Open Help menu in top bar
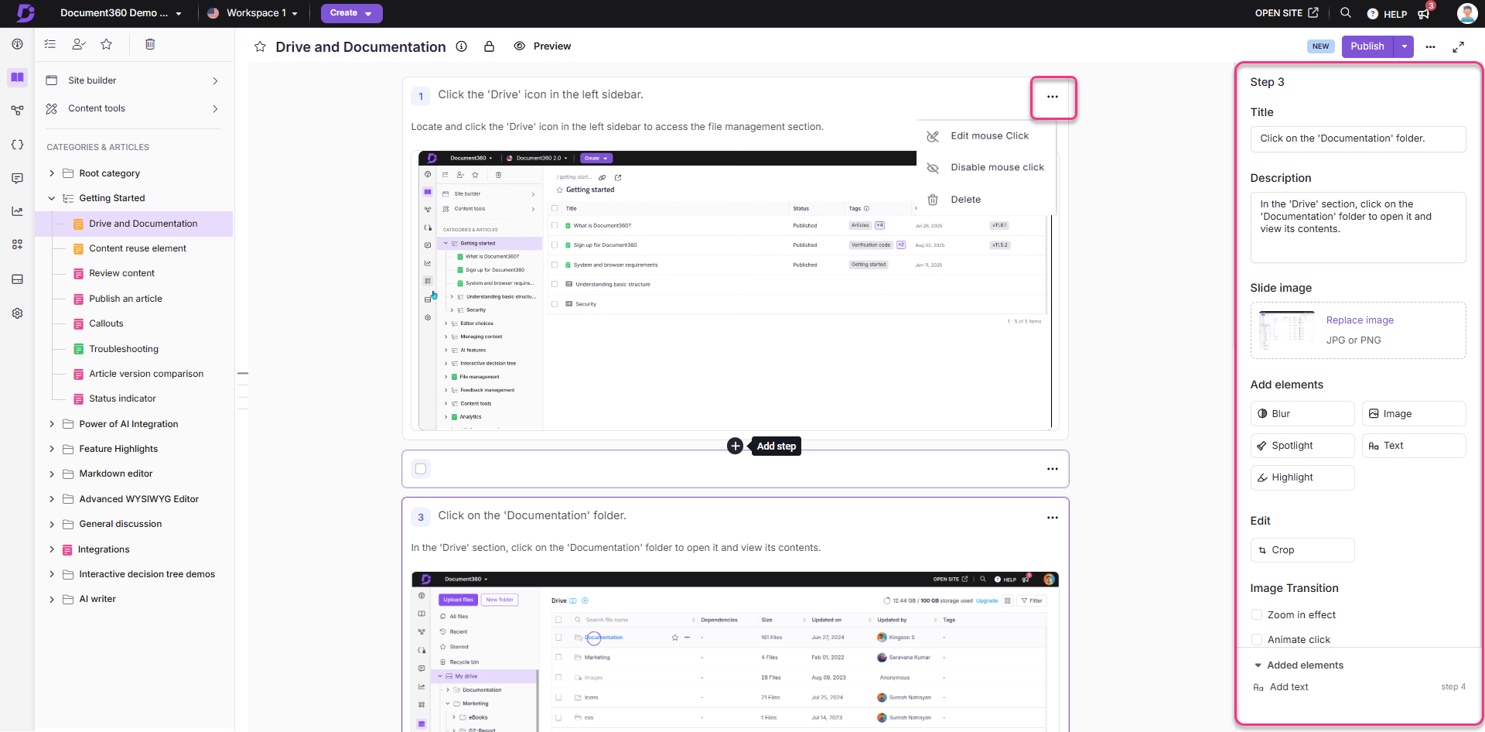This screenshot has height=732, width=1485. 1387,14
